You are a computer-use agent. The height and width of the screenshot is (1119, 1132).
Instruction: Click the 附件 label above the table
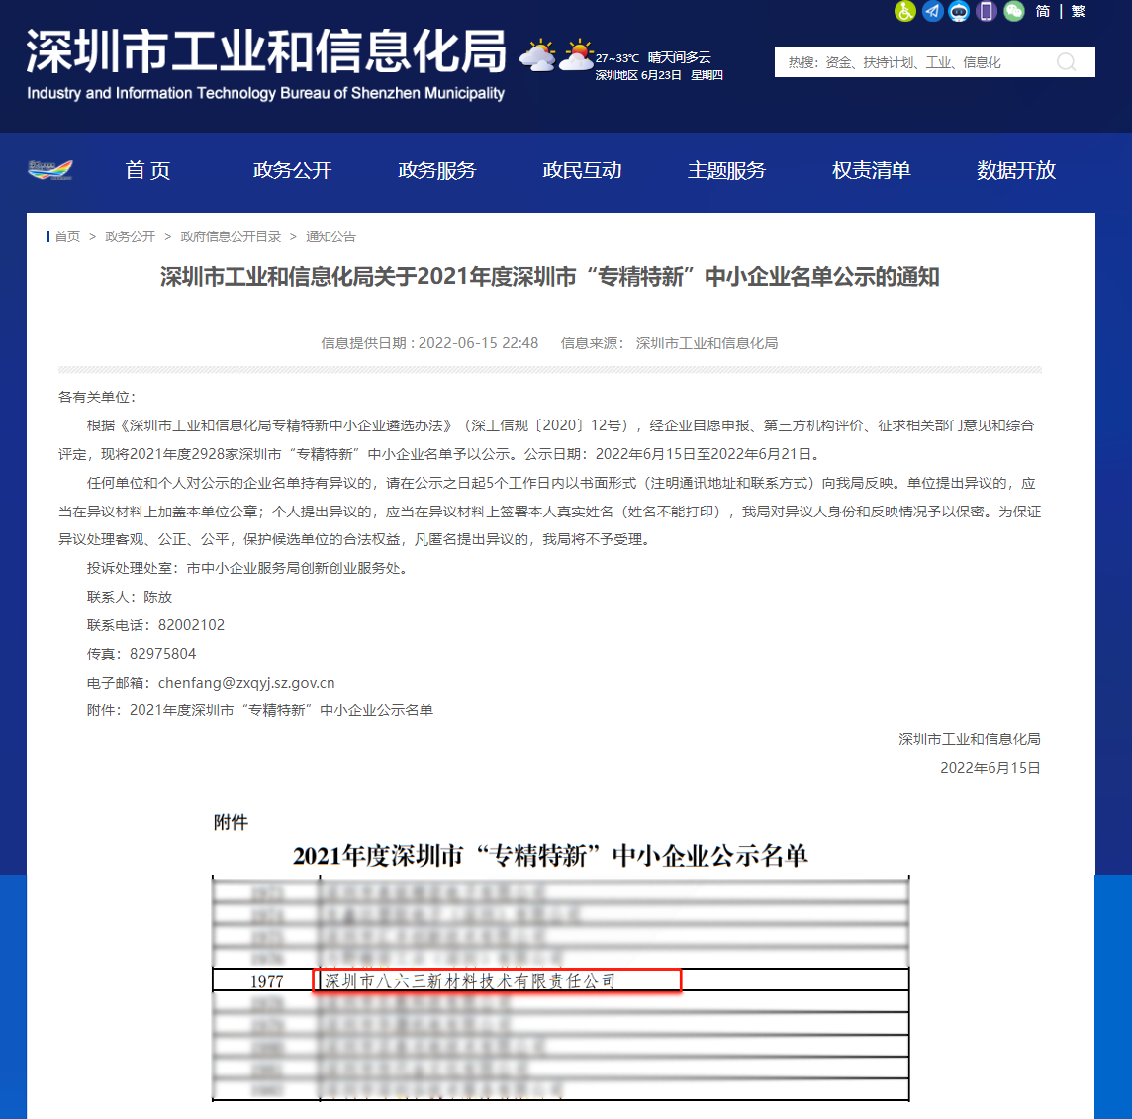tap(231, 822)
